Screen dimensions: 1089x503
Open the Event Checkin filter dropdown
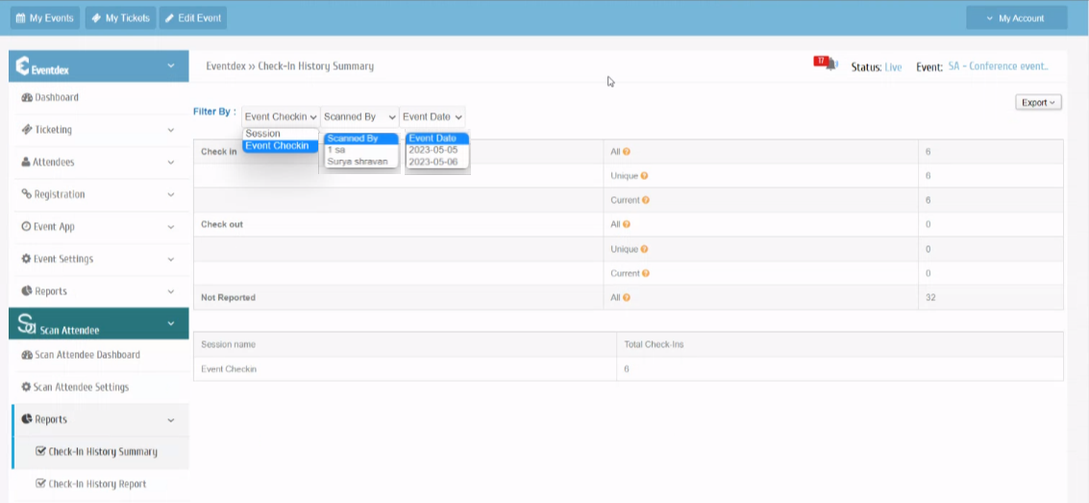pos(280,116)
